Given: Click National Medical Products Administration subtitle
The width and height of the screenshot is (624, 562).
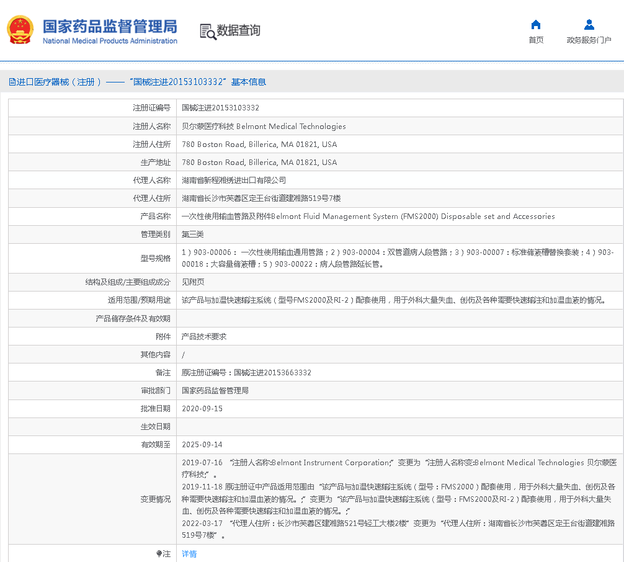Looking at the screenshot, I should pyautogui.click(x=110, y=41).
